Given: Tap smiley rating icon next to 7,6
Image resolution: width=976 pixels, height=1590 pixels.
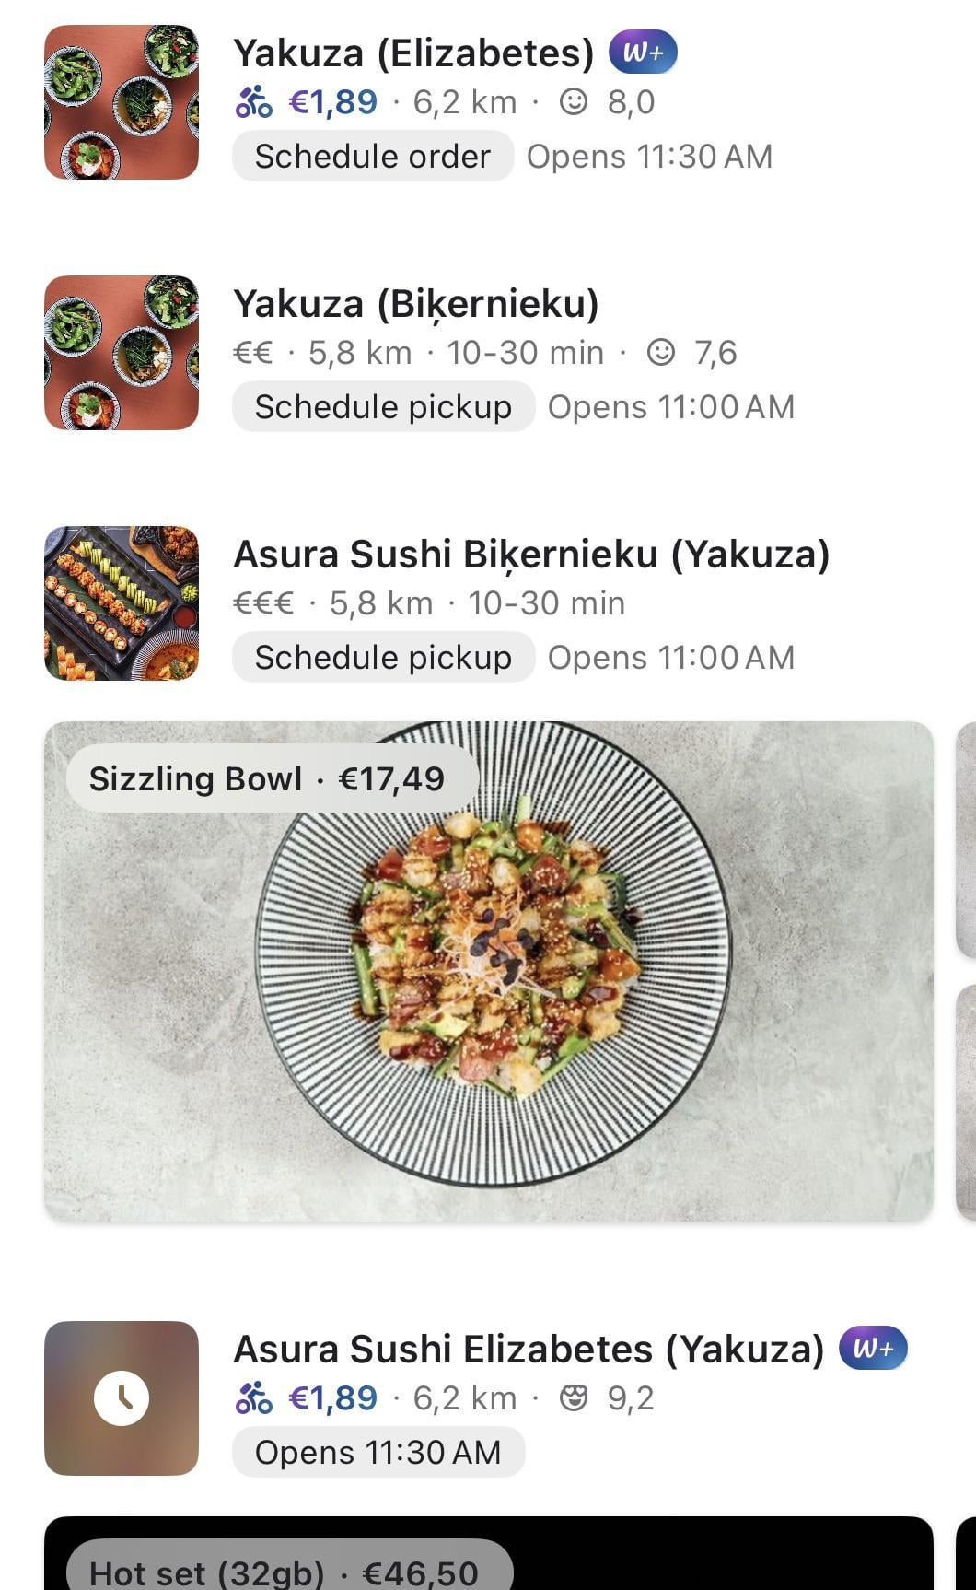Looking at the screenshot, I should pyautogui.click(x=661, y=352).
